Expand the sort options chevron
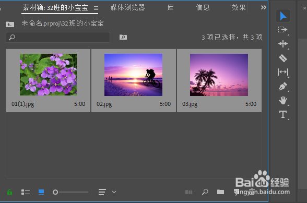 point(114,192)
